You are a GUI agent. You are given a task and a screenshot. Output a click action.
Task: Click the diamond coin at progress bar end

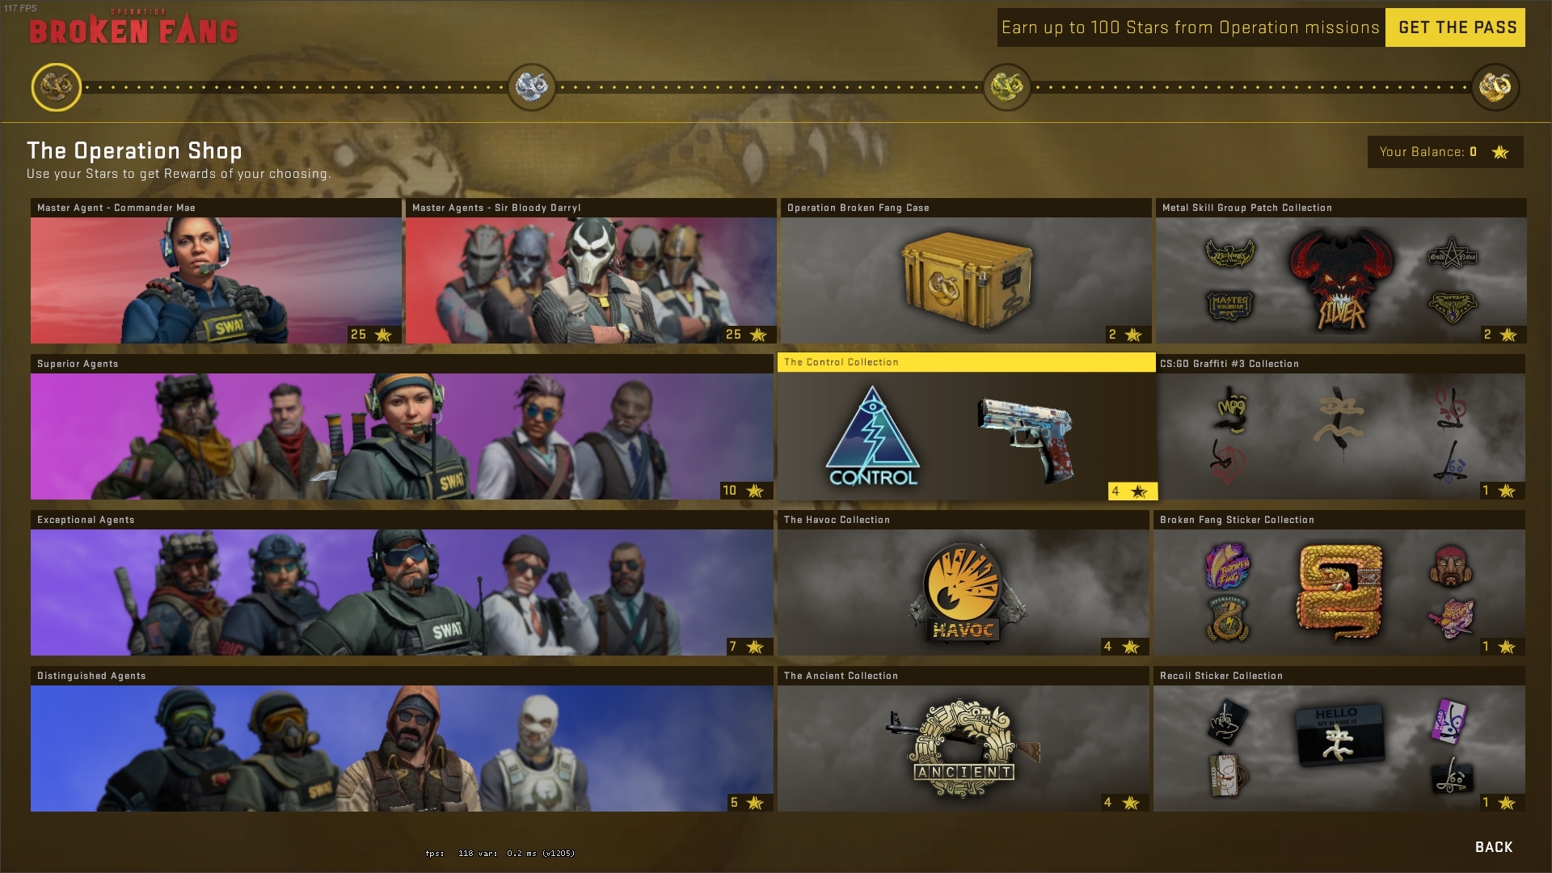coord(1495,86)
